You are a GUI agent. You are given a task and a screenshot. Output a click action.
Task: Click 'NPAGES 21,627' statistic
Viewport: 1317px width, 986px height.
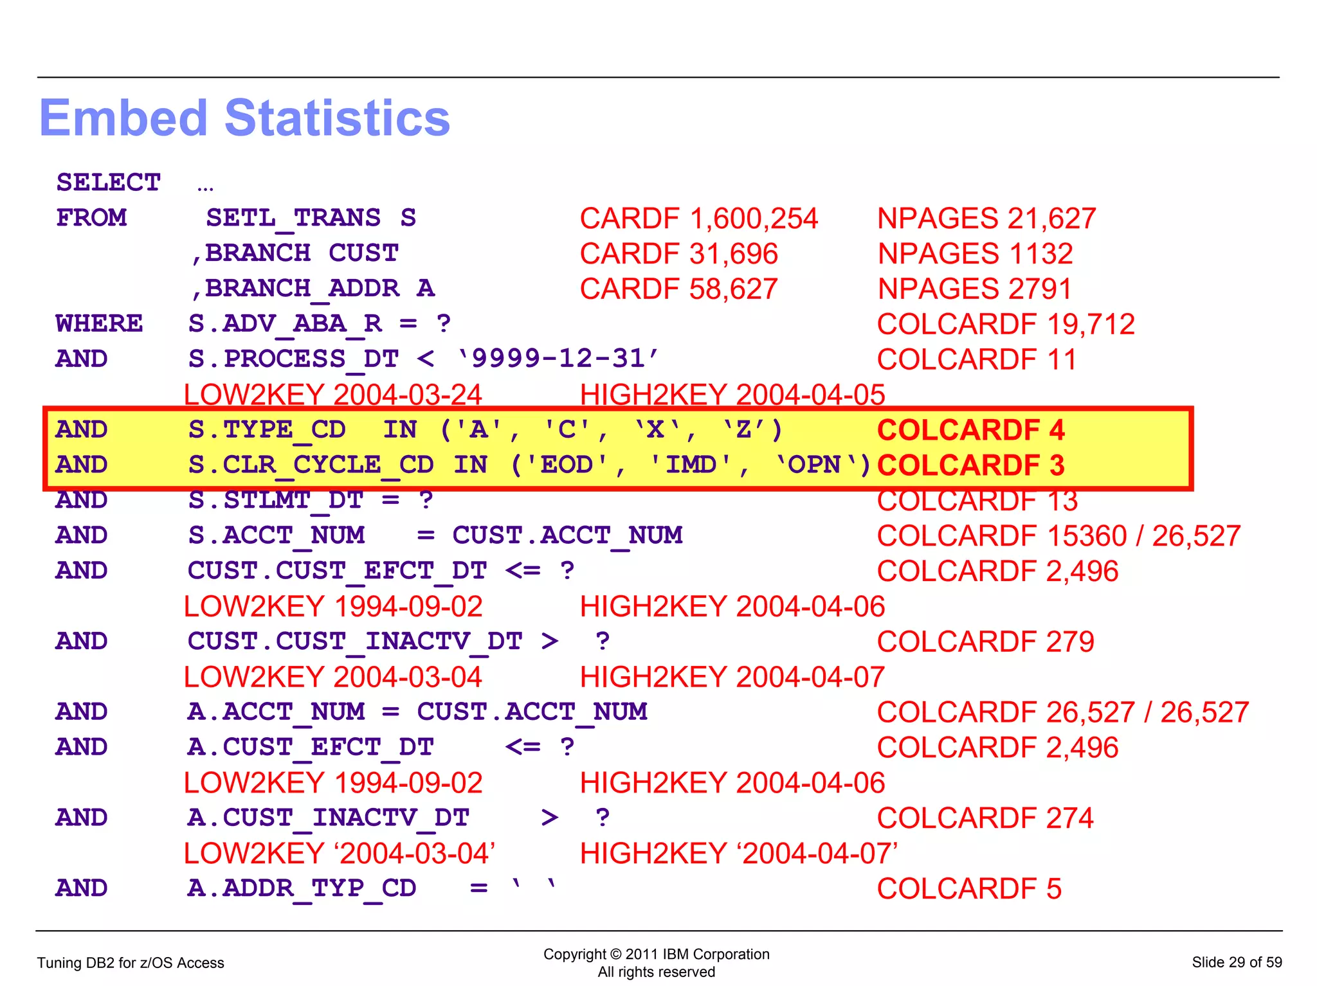[x=987, y=219]
